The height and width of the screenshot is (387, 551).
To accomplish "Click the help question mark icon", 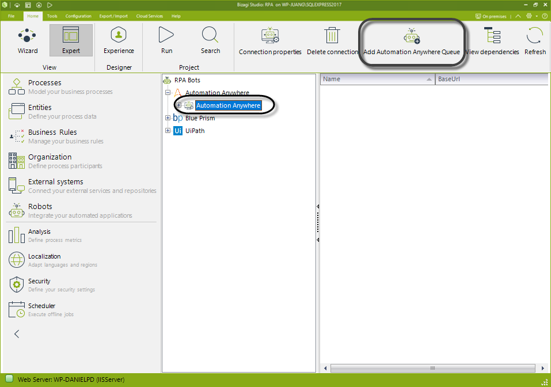I will coord(545,16).
